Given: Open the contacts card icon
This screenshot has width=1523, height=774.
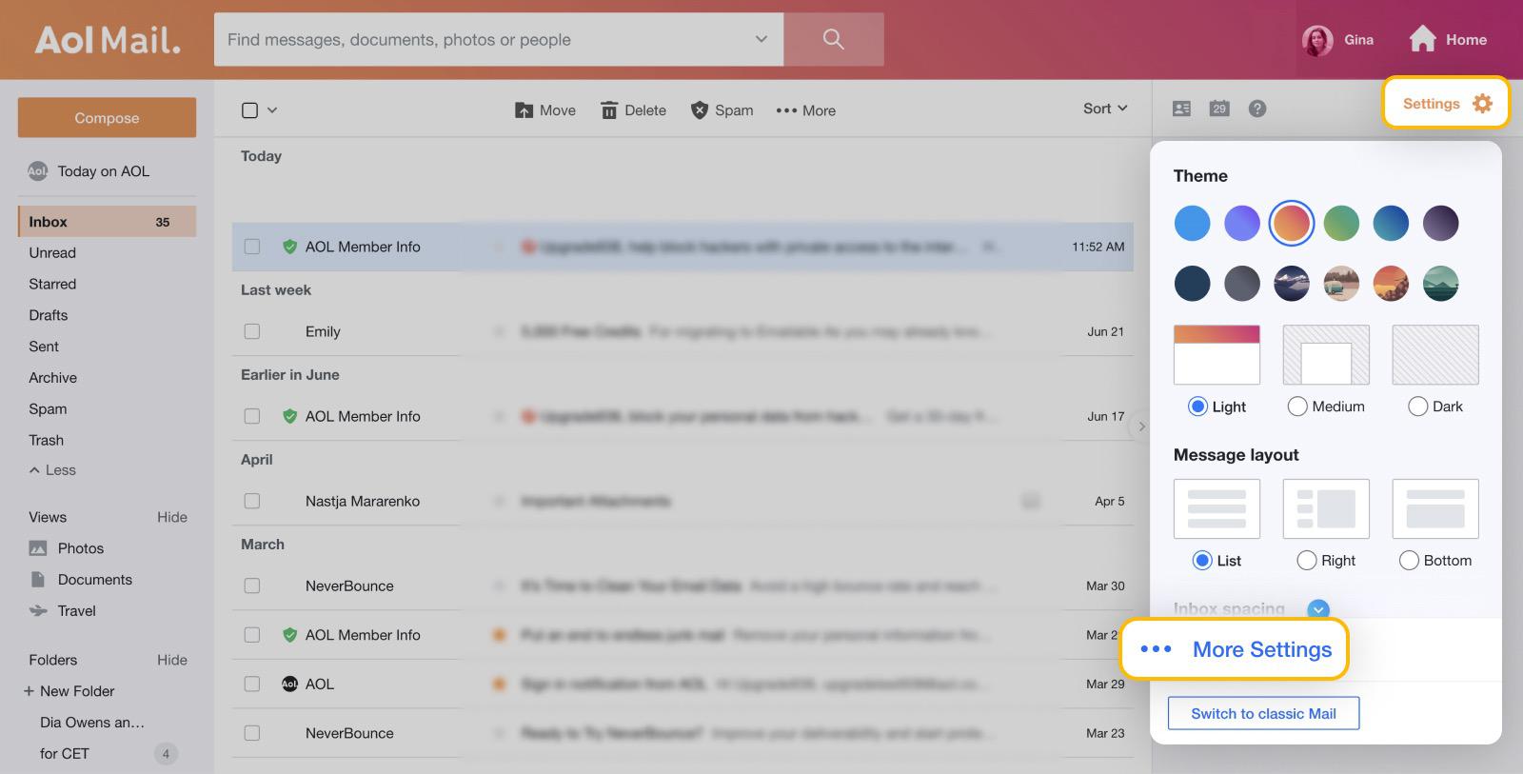Looking at the screenshot, I should (1181, 109).
